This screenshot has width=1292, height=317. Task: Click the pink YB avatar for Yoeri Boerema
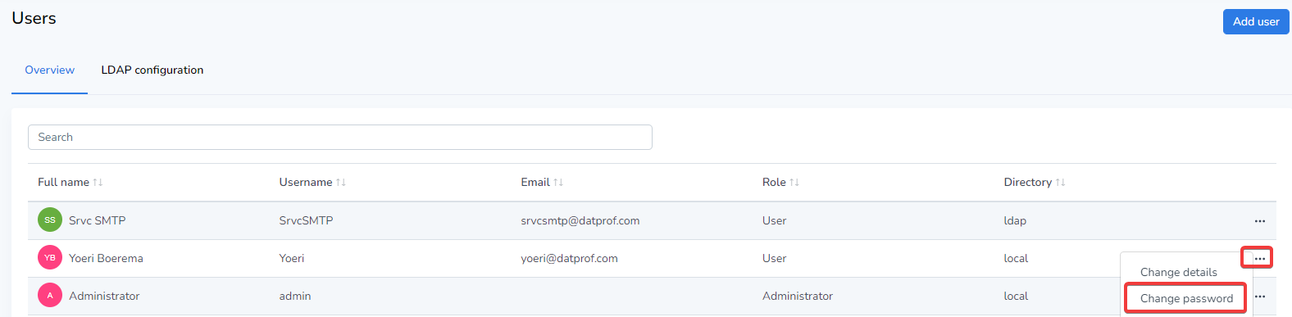coord(50,258)
